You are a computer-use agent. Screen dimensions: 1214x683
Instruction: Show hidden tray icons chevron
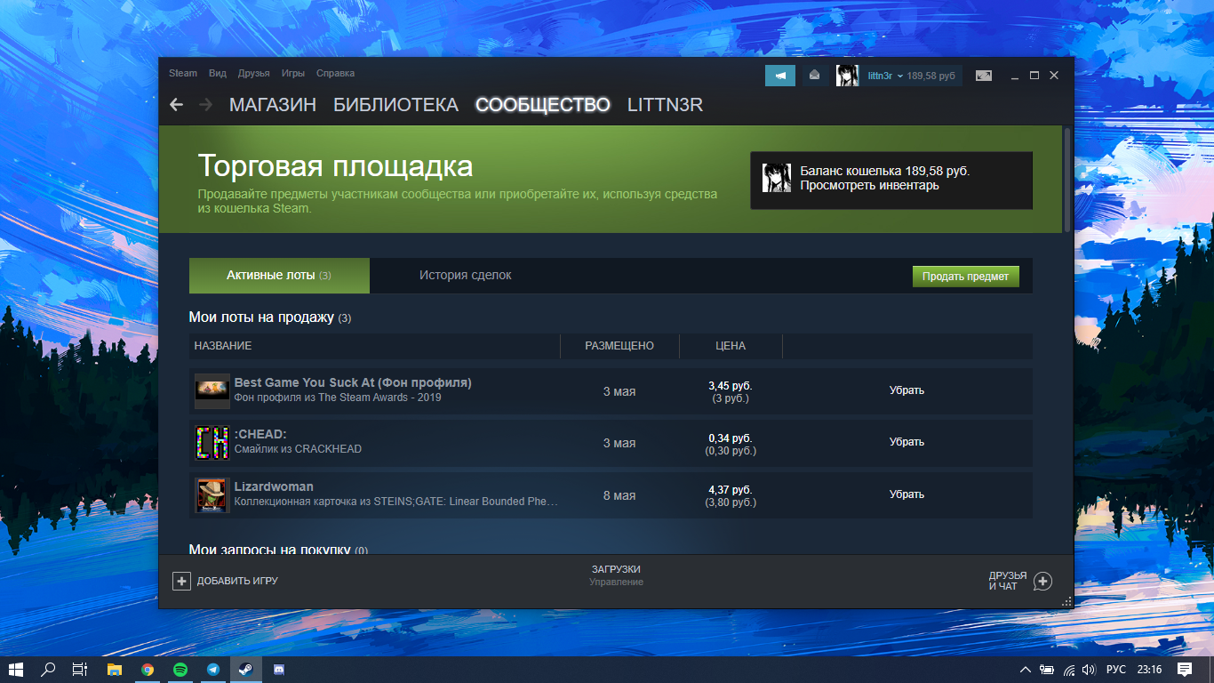pos(1026,669)
